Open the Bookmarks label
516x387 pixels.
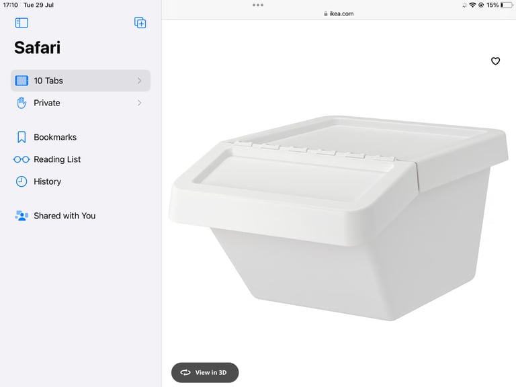pos(55,137)
